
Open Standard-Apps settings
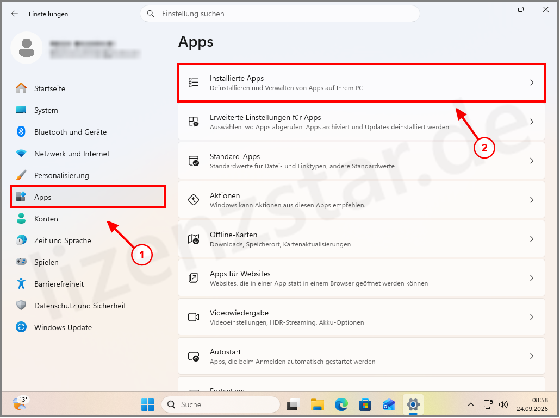tap(362, 161)
